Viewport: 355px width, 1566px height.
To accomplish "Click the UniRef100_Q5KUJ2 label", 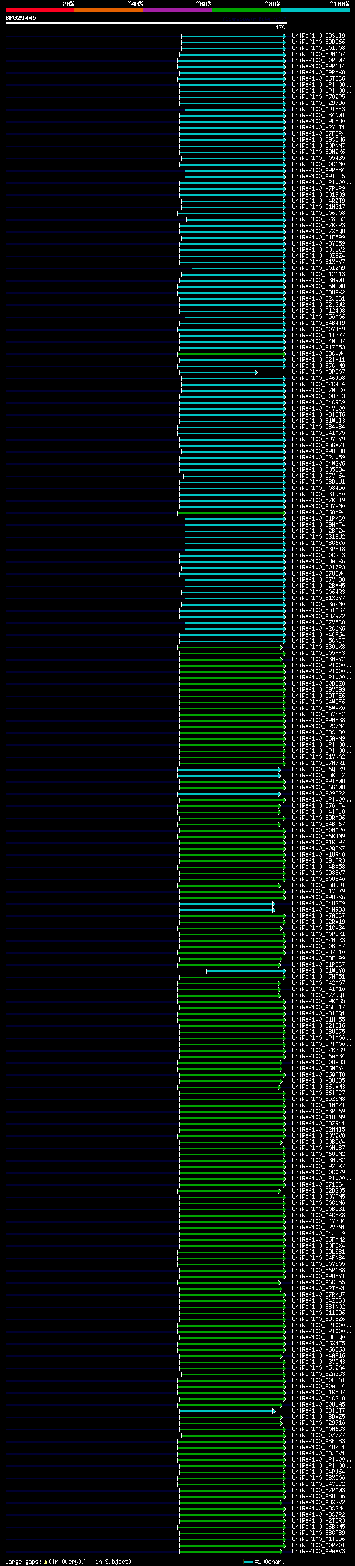I will pyautogui.click(x=318, y=776).
